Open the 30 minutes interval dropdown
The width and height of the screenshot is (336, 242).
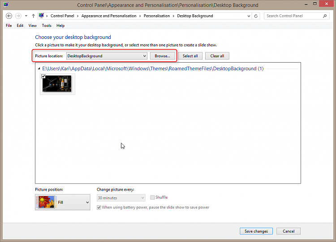[x=121, y=198]
